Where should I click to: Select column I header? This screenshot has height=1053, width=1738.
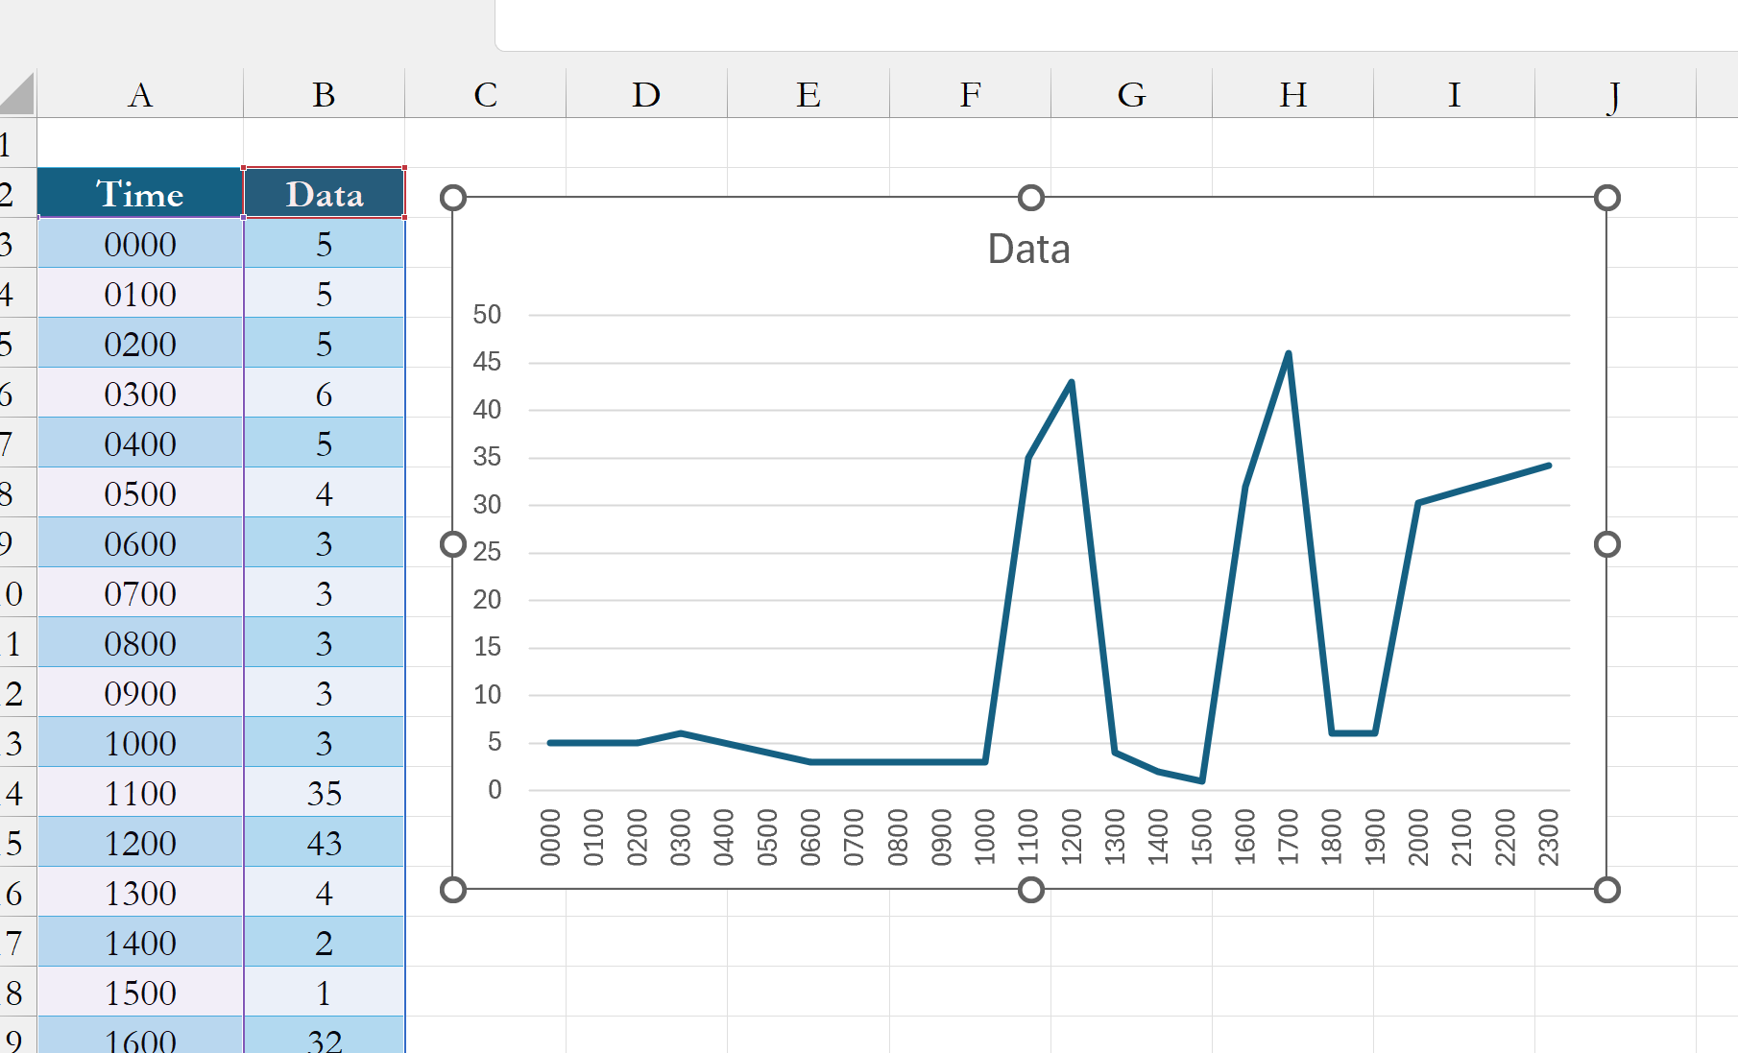click(x=1455, y=94)
